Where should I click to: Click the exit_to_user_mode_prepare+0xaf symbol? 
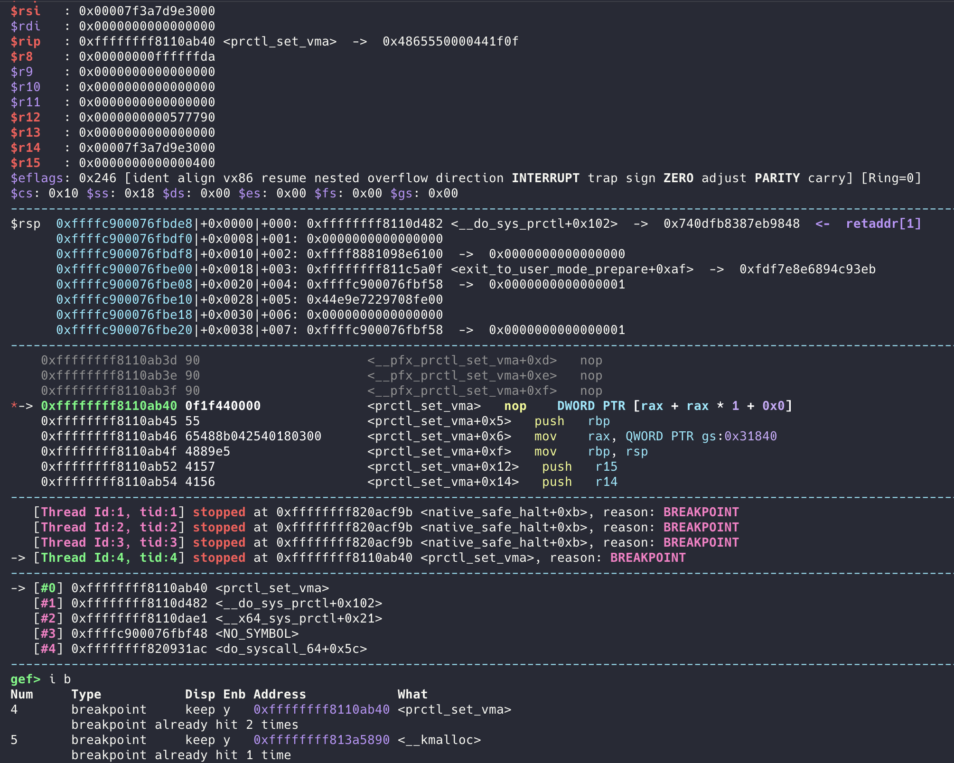click(572, 269)
